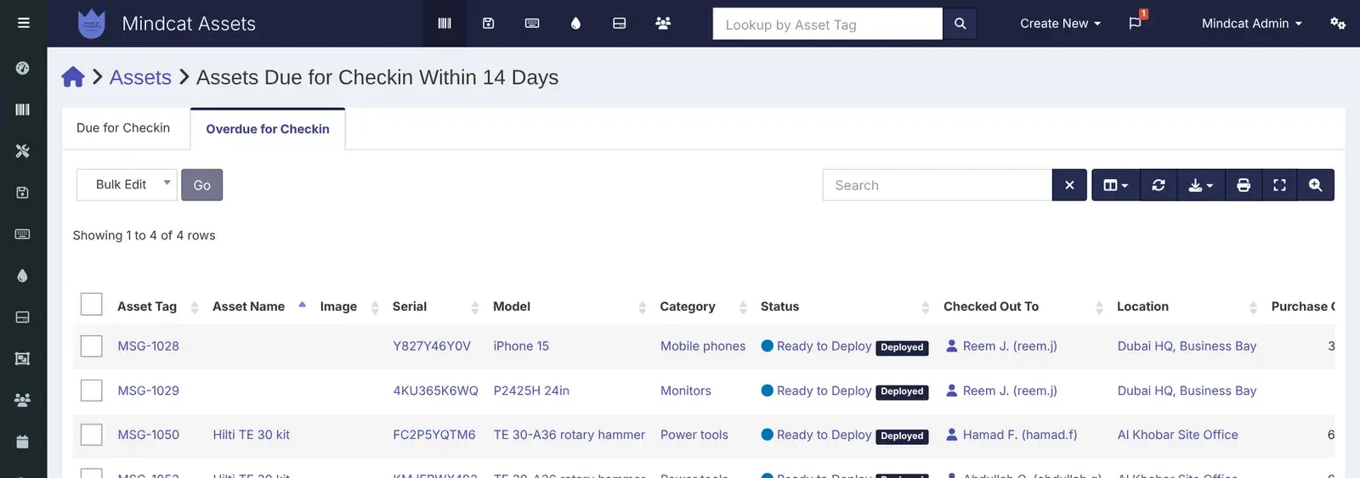Focus the Lookup by Asset Tag field
This screenshot has height=478, width=1360.
coord(828,24)
